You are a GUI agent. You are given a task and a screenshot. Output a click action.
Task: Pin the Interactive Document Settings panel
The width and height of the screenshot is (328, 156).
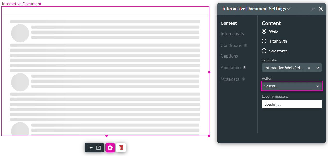[313, 9]
